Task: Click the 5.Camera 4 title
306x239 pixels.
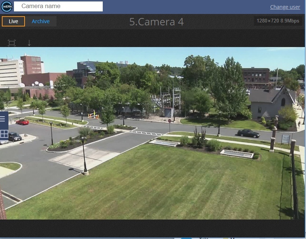Action: coord(156,22)
